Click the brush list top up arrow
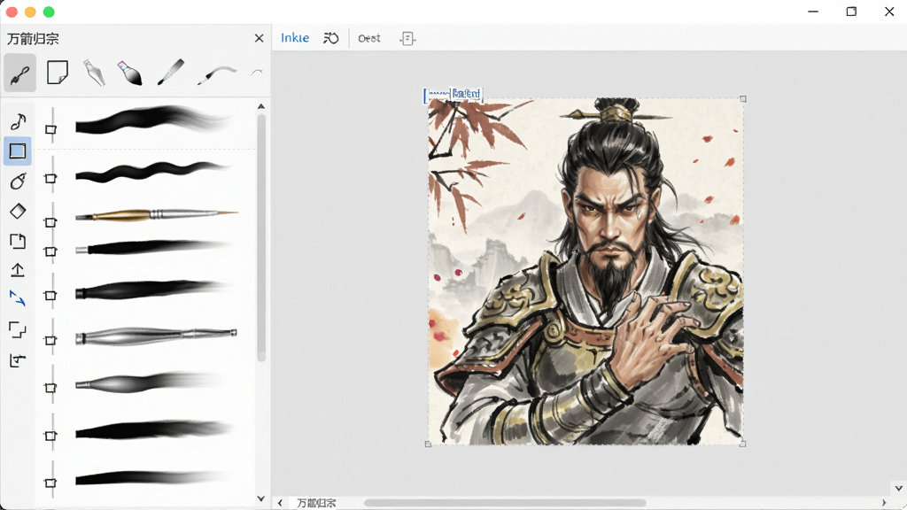 coord(261,106)
